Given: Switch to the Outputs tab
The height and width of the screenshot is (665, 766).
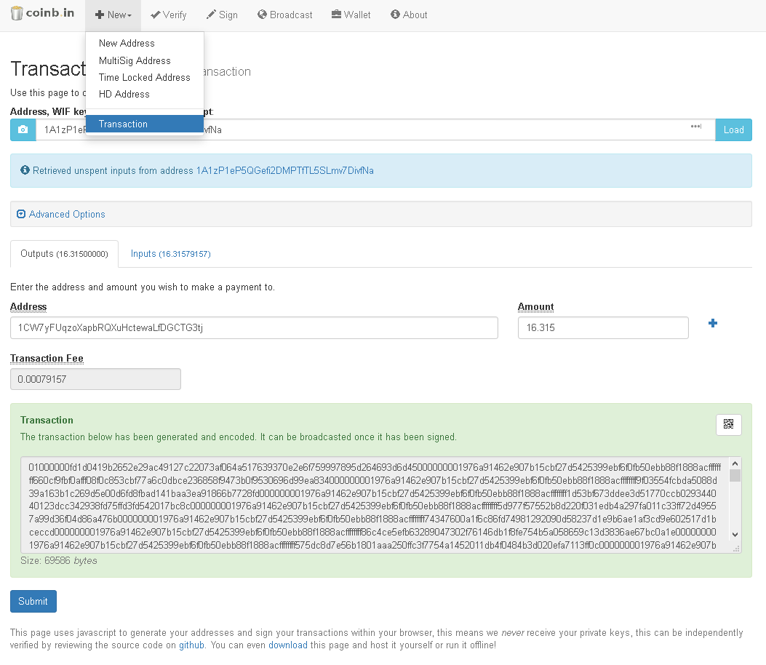Looking at the screenshot, I should pos(64,254).
